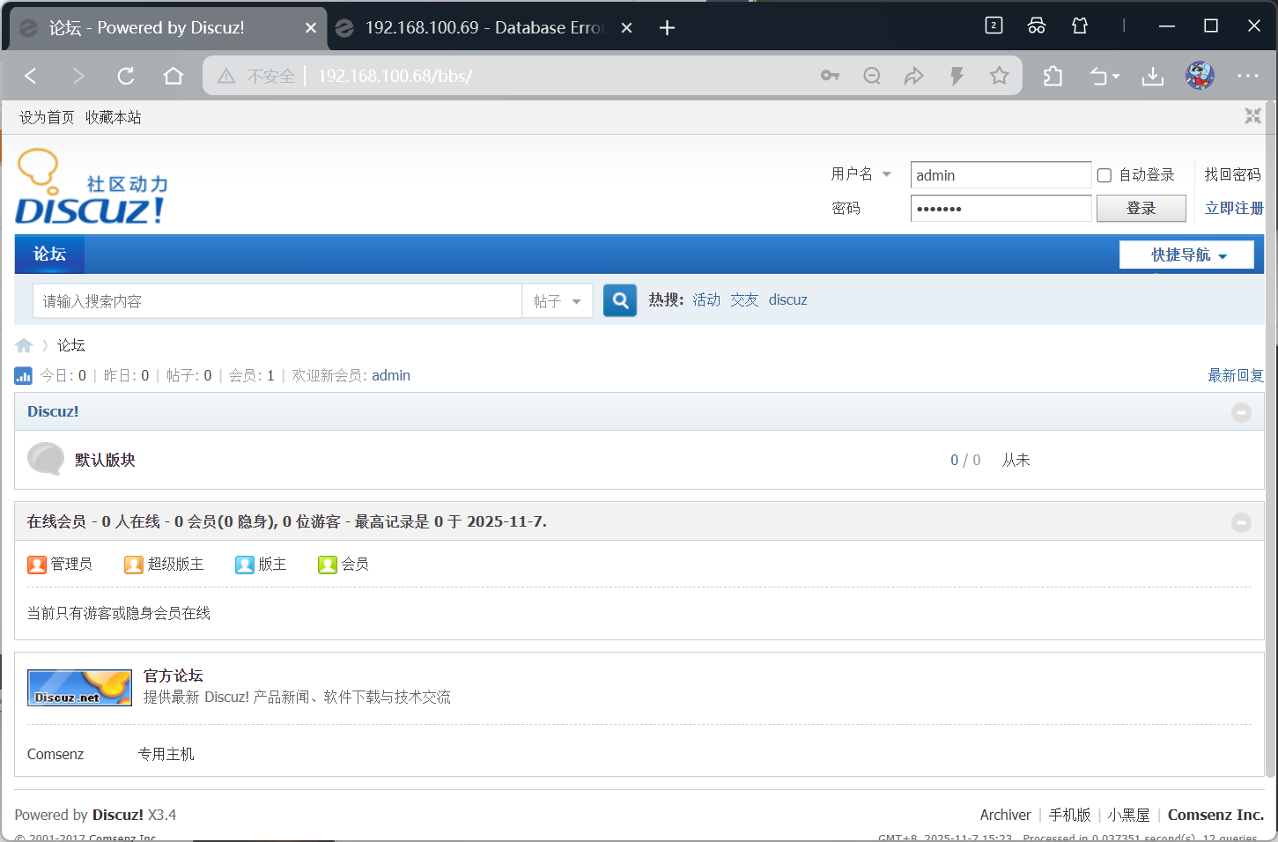The height and width of the screenshot is (842, 1278).
Task: Click the hot search 交友 link
Action: [x=744, y=299]
